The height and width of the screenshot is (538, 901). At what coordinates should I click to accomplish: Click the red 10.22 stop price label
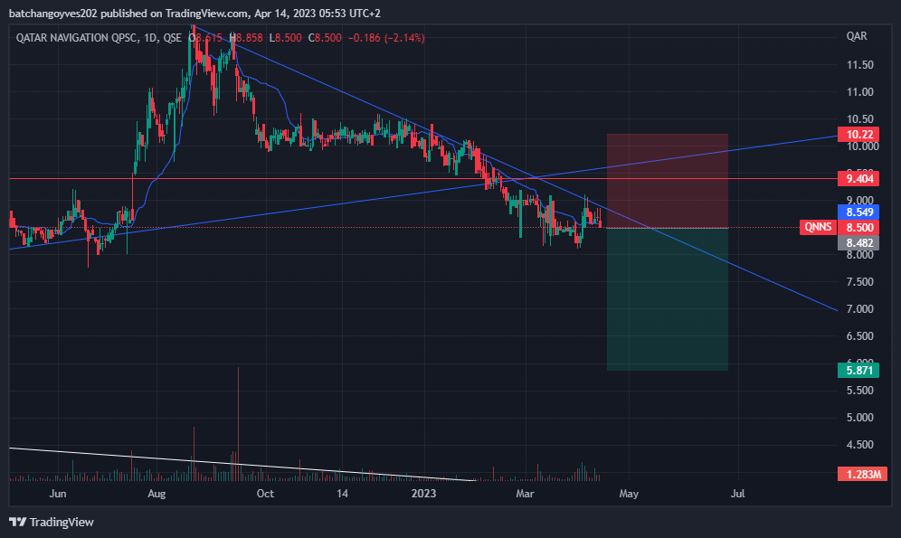858,135
